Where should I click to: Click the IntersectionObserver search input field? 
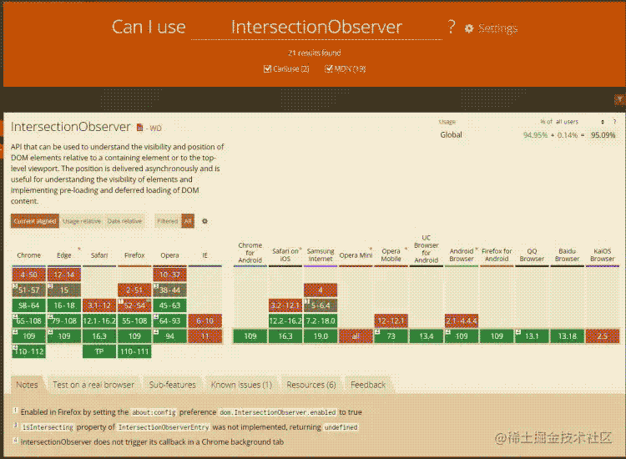(x=316, y=28)
